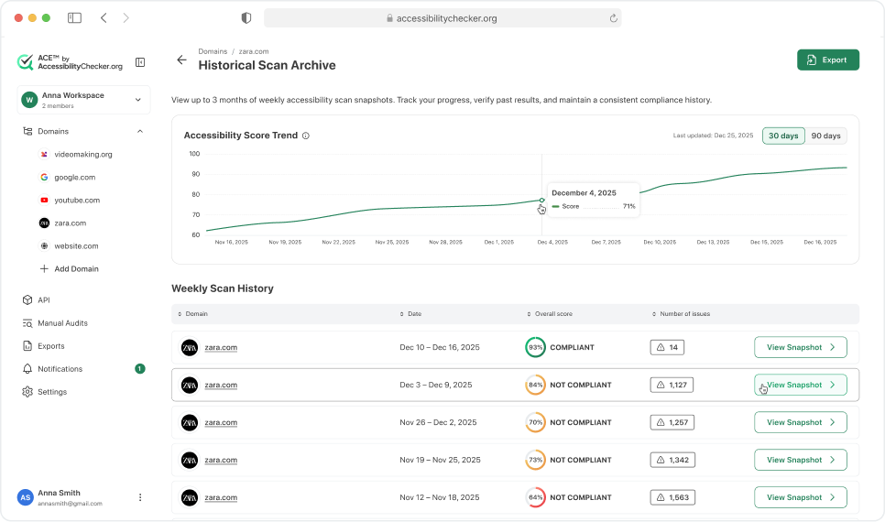The width and height of the screenshot is (885, 522).
Task: Click the browser back arrow
Action: (x=104, y=18)
